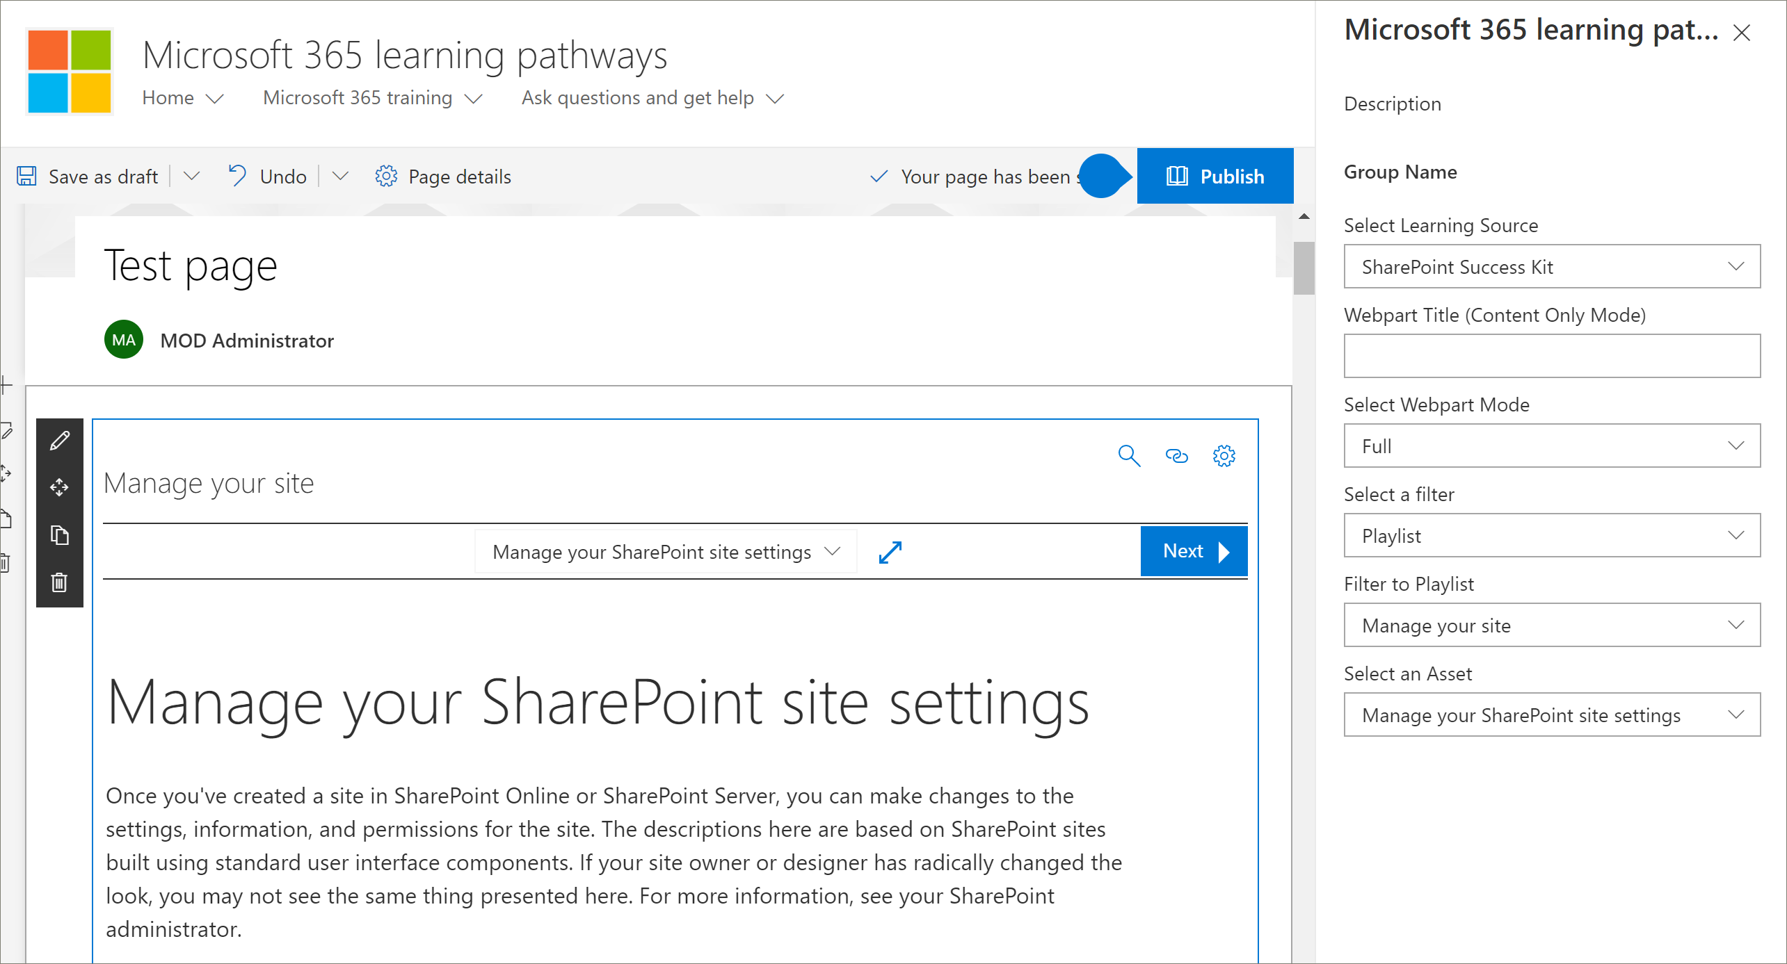Open the Filter to Playlist dropdown
The height and width of the screenshot is (964, 1787).
click(x=1551, y=626)
